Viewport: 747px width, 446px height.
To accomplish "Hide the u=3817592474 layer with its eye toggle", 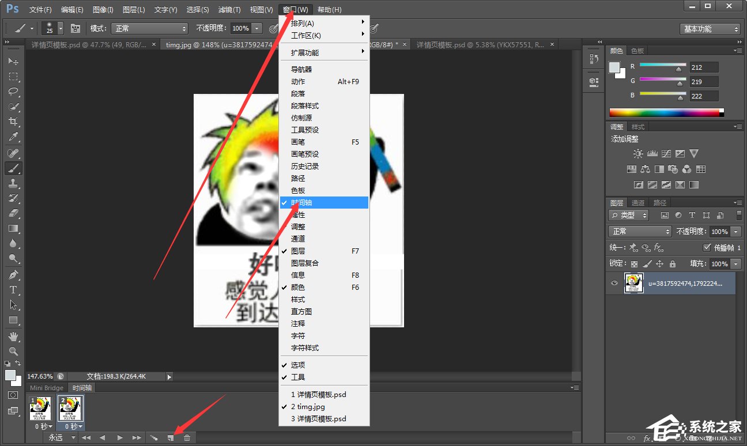I will click(613, 283).
